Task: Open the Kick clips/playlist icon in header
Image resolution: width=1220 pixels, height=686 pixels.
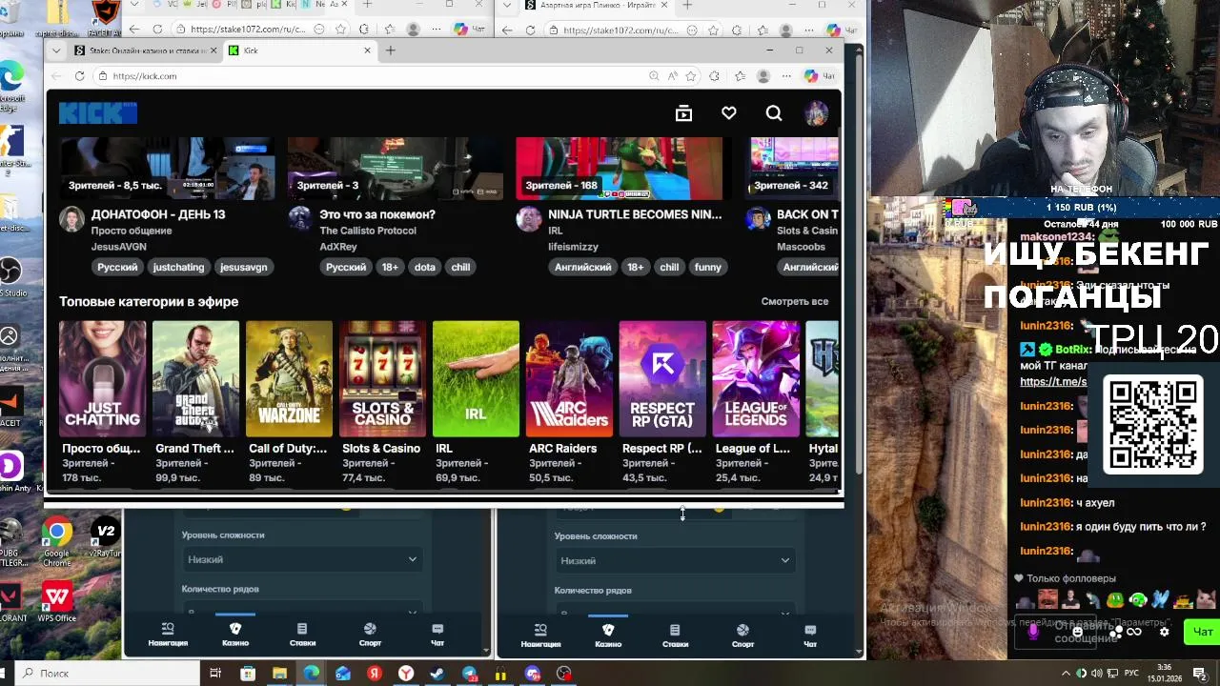Action: tap(683, 113)
